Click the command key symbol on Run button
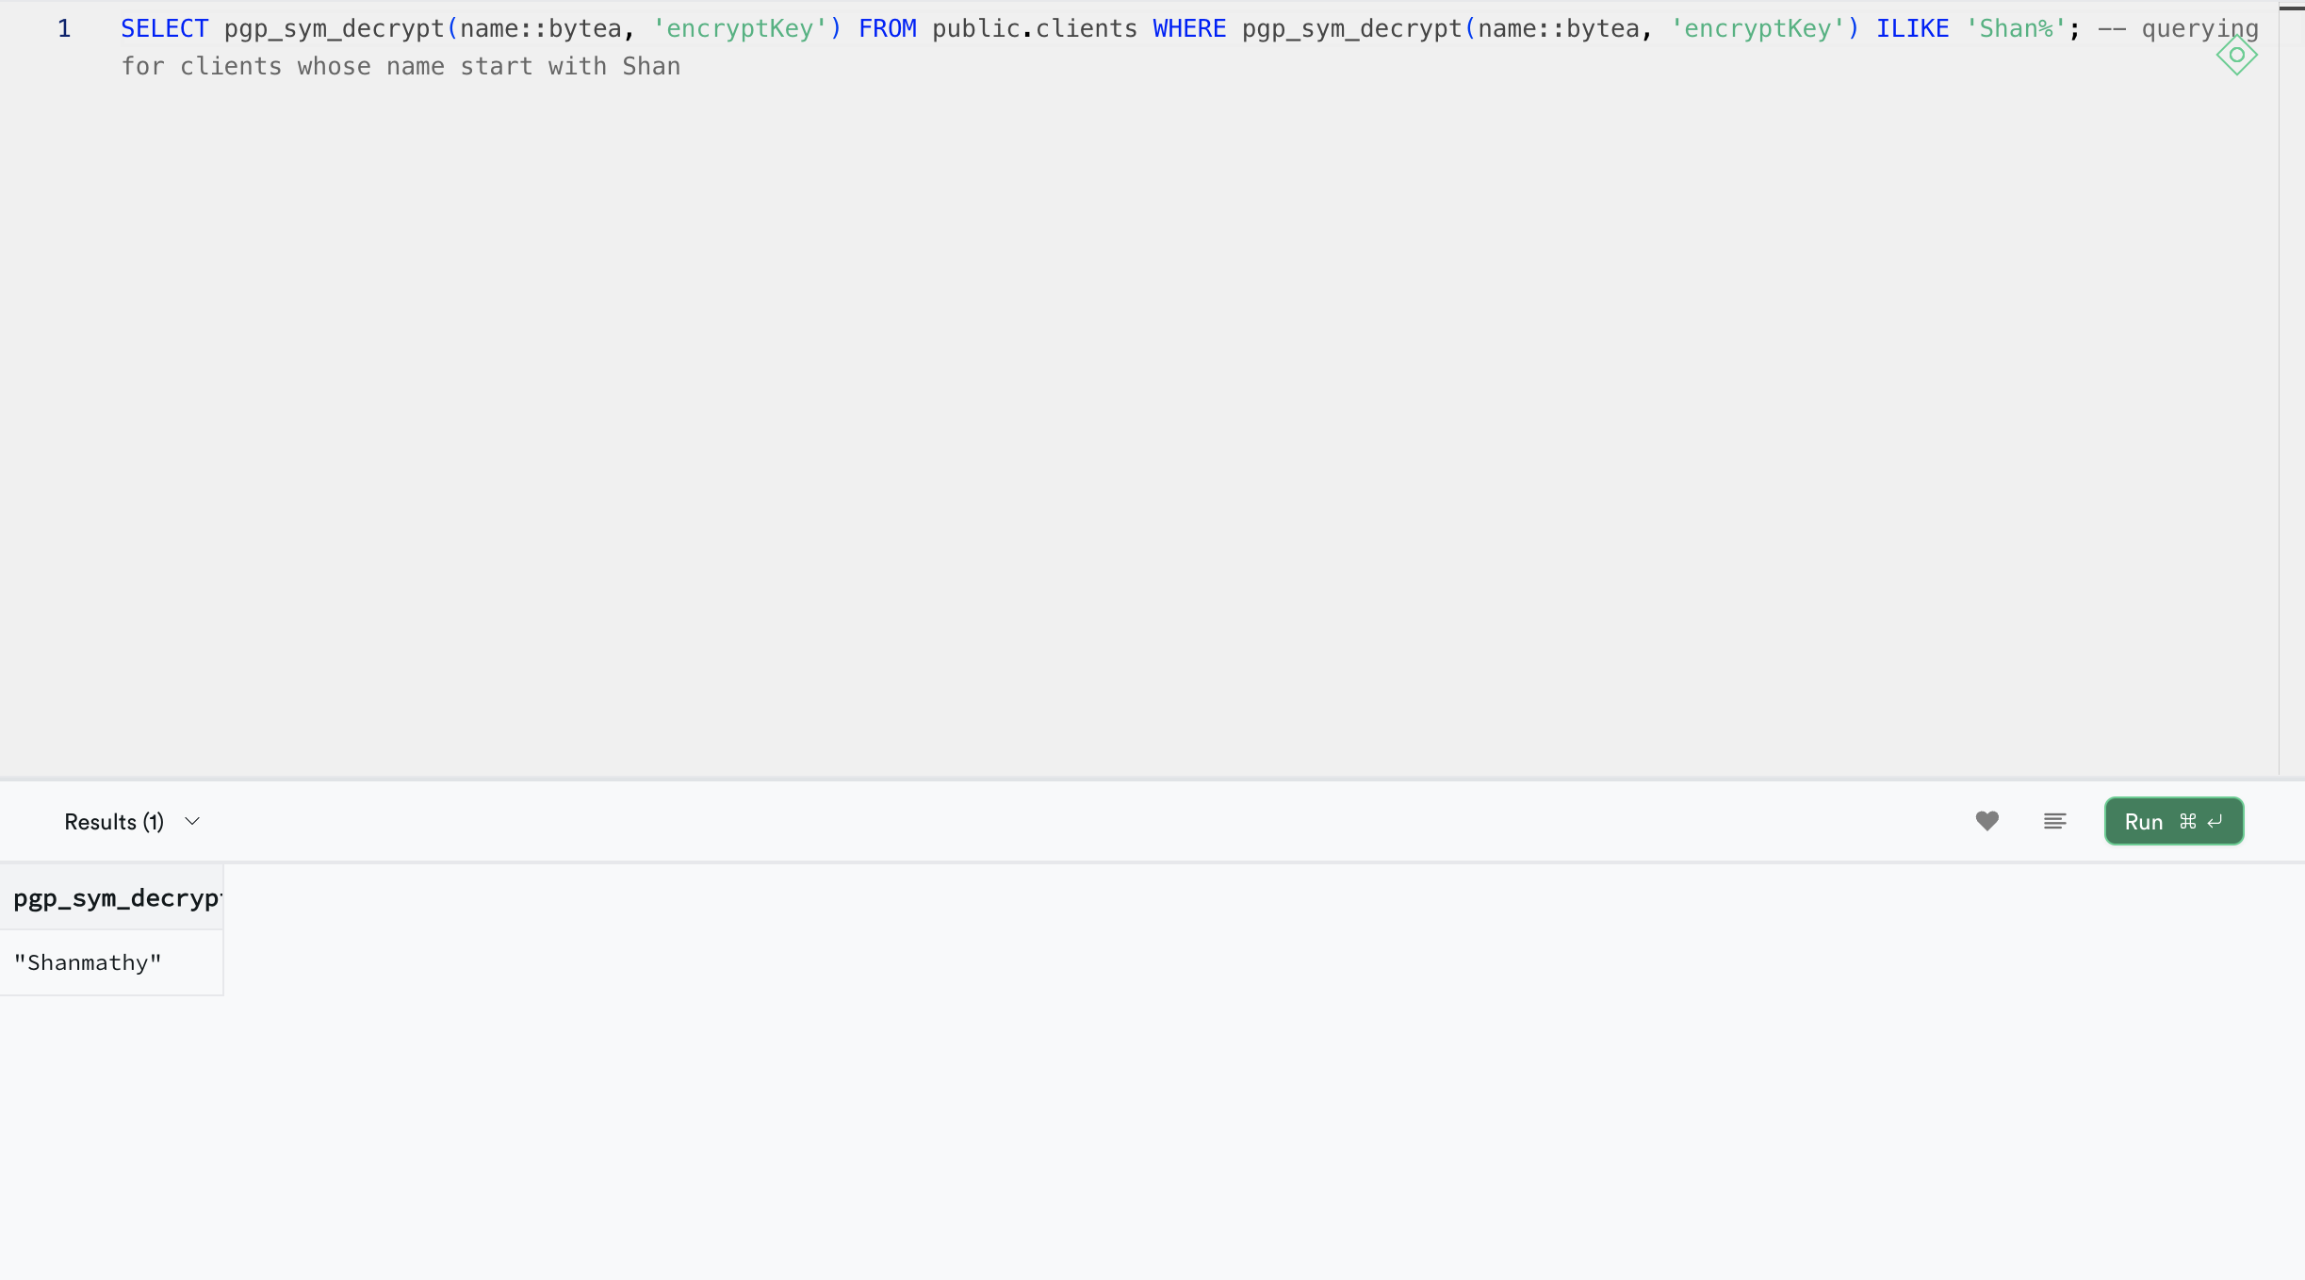Image resolution: width=2305 pixels, height=1280 pixels. [x=2188, y=821]
